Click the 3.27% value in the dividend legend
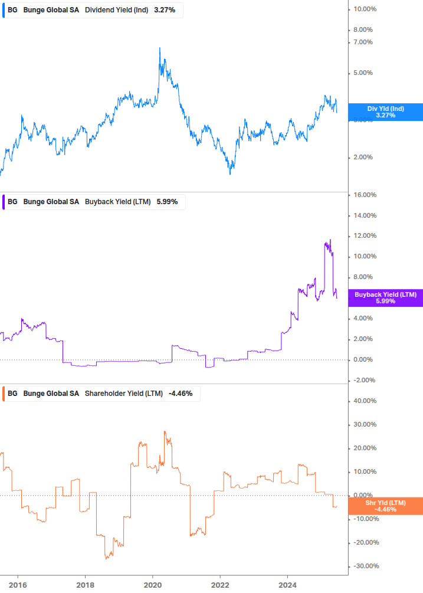Viewport: 423px width, 593px height. point(165,10)
